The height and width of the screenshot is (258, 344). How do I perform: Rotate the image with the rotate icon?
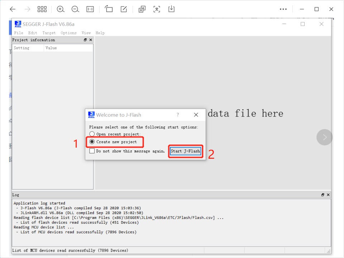click(109, 9)
